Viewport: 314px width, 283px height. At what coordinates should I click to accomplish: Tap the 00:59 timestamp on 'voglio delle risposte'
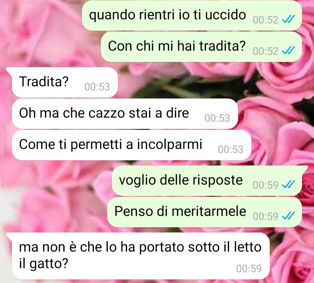[x=265, y=185]
